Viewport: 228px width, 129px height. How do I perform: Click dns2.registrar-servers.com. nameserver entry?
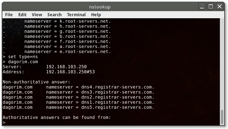[x=78, y=97]
